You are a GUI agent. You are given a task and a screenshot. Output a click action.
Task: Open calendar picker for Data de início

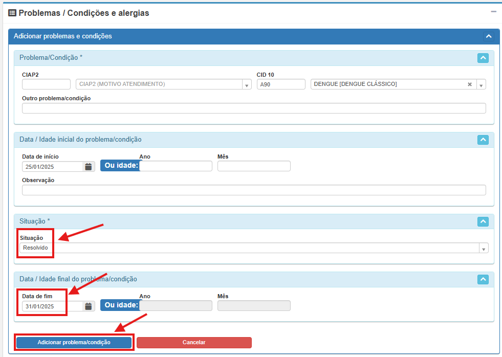tap(89, 166)
